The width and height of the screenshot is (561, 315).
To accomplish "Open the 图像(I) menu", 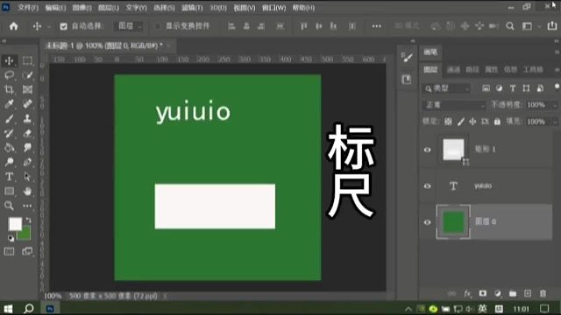I will 82,8.
